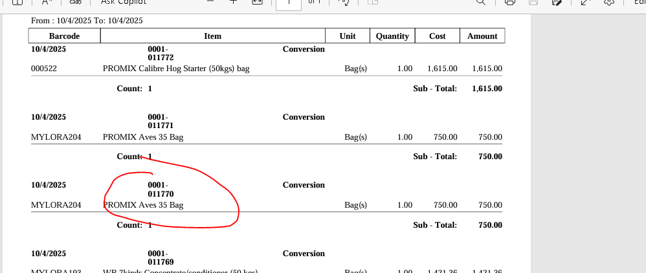Open Ask Copilot for this PDF
Screen dimensions: 646x273
[x=123, y=3]
